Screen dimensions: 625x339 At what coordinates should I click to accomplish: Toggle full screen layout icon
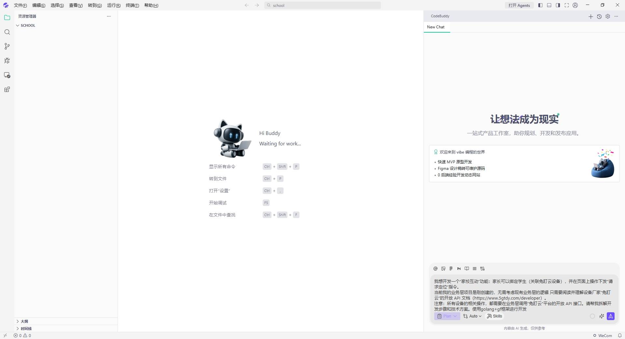(567, 5)
